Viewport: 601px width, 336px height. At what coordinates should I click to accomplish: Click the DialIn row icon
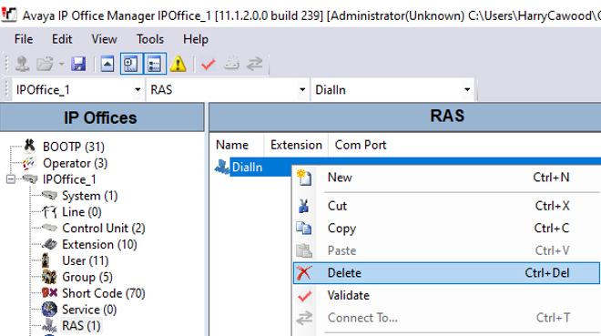click(222, 167)
